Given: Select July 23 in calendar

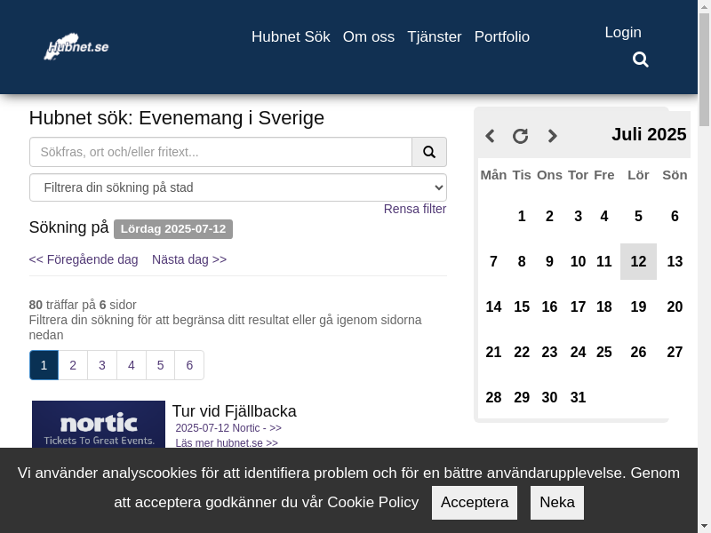Looking at the screenshot, I should tap(549, 352).
